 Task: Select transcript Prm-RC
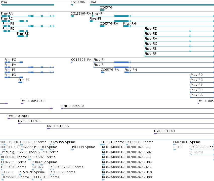coord(14,21)
